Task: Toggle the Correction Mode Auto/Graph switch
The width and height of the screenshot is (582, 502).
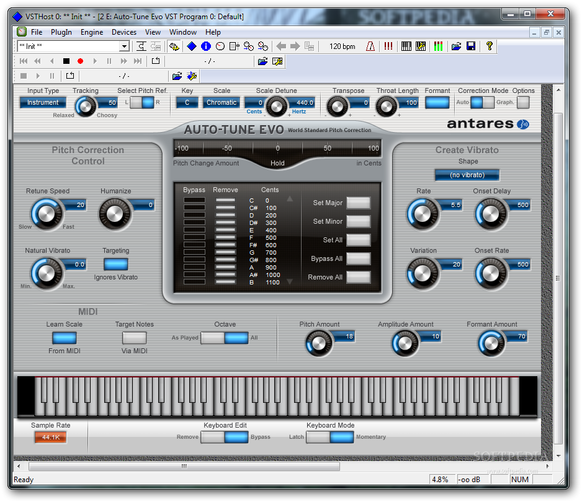Action: (x=483, y=102)
